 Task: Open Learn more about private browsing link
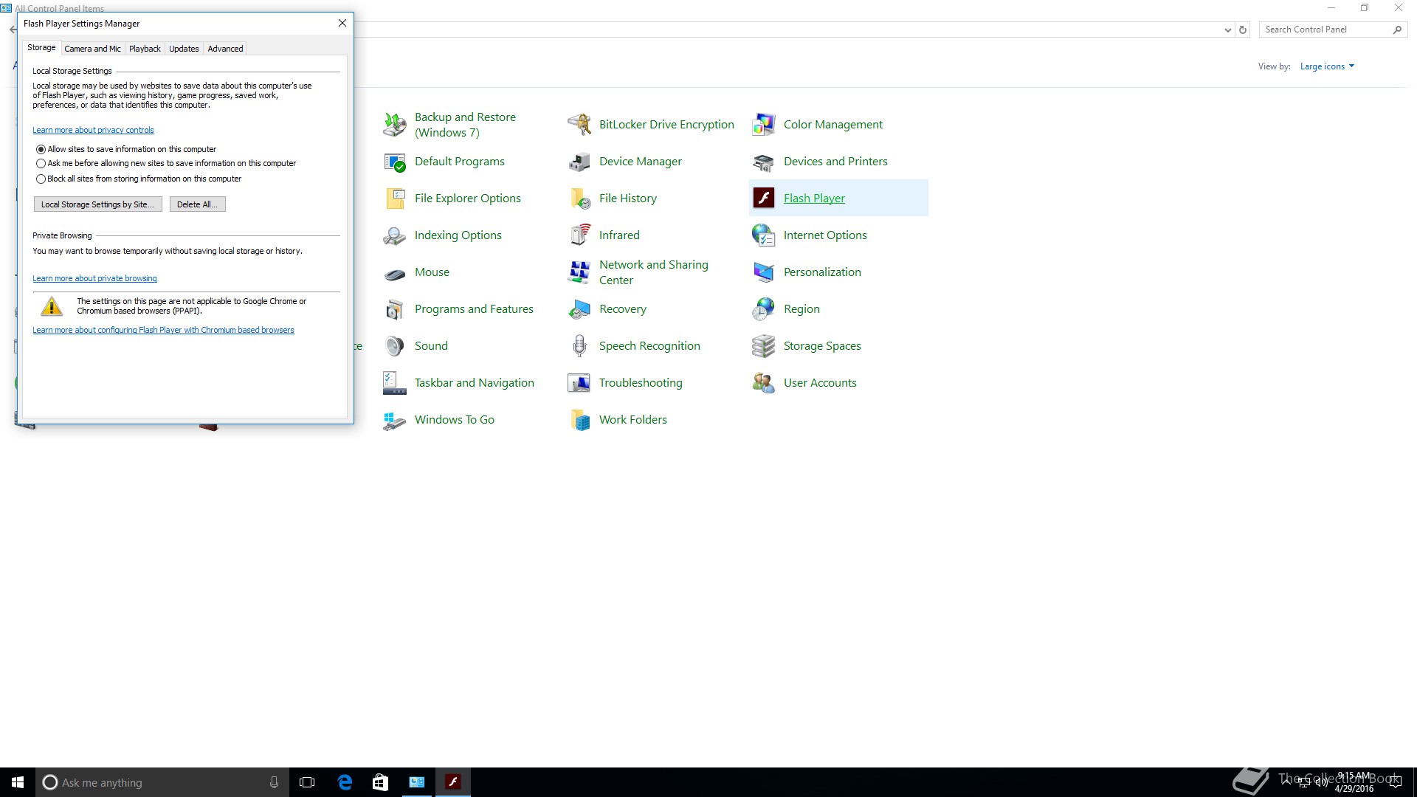pyautogui.click(x=94, y=279)
